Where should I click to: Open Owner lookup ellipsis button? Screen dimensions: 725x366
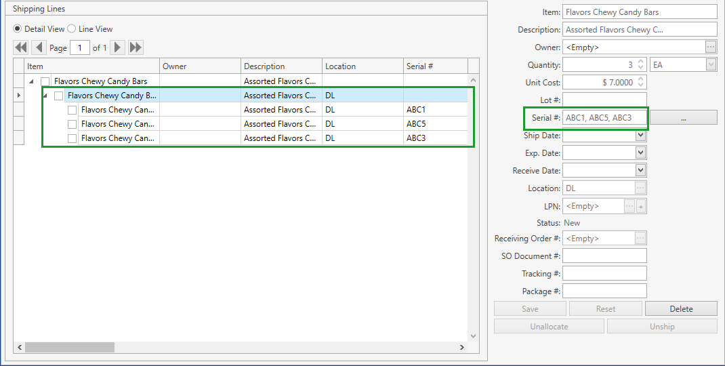coord(710,47)
